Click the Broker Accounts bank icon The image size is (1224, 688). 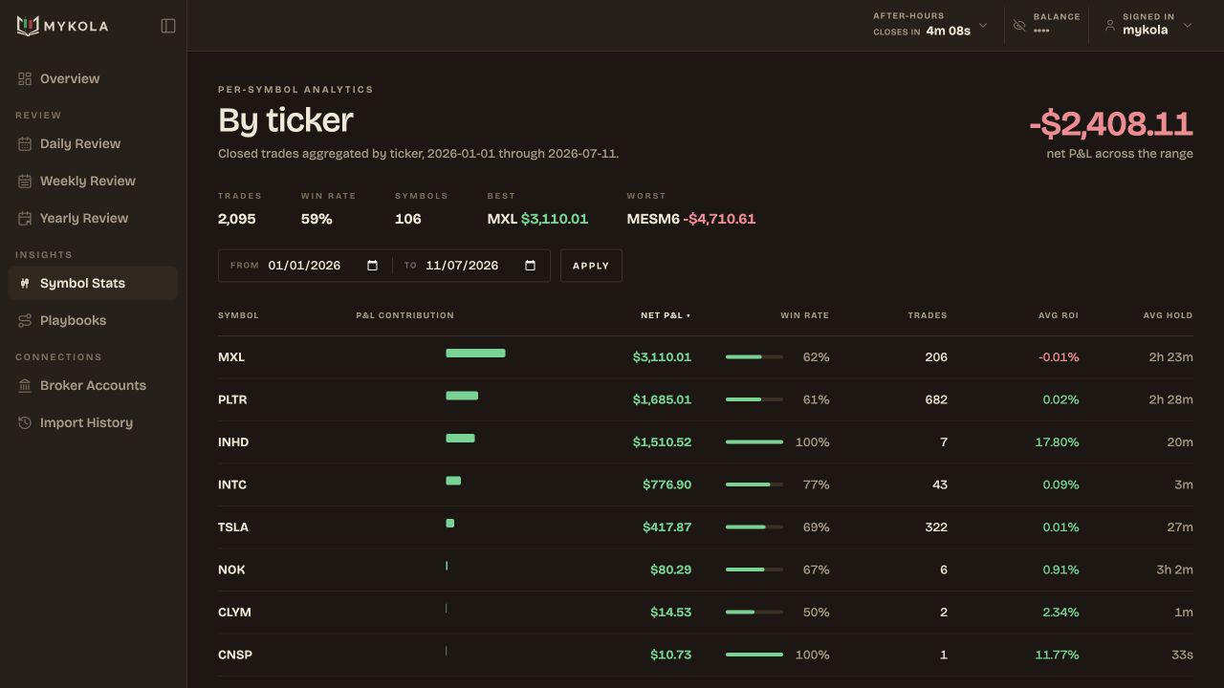(25, 385)
